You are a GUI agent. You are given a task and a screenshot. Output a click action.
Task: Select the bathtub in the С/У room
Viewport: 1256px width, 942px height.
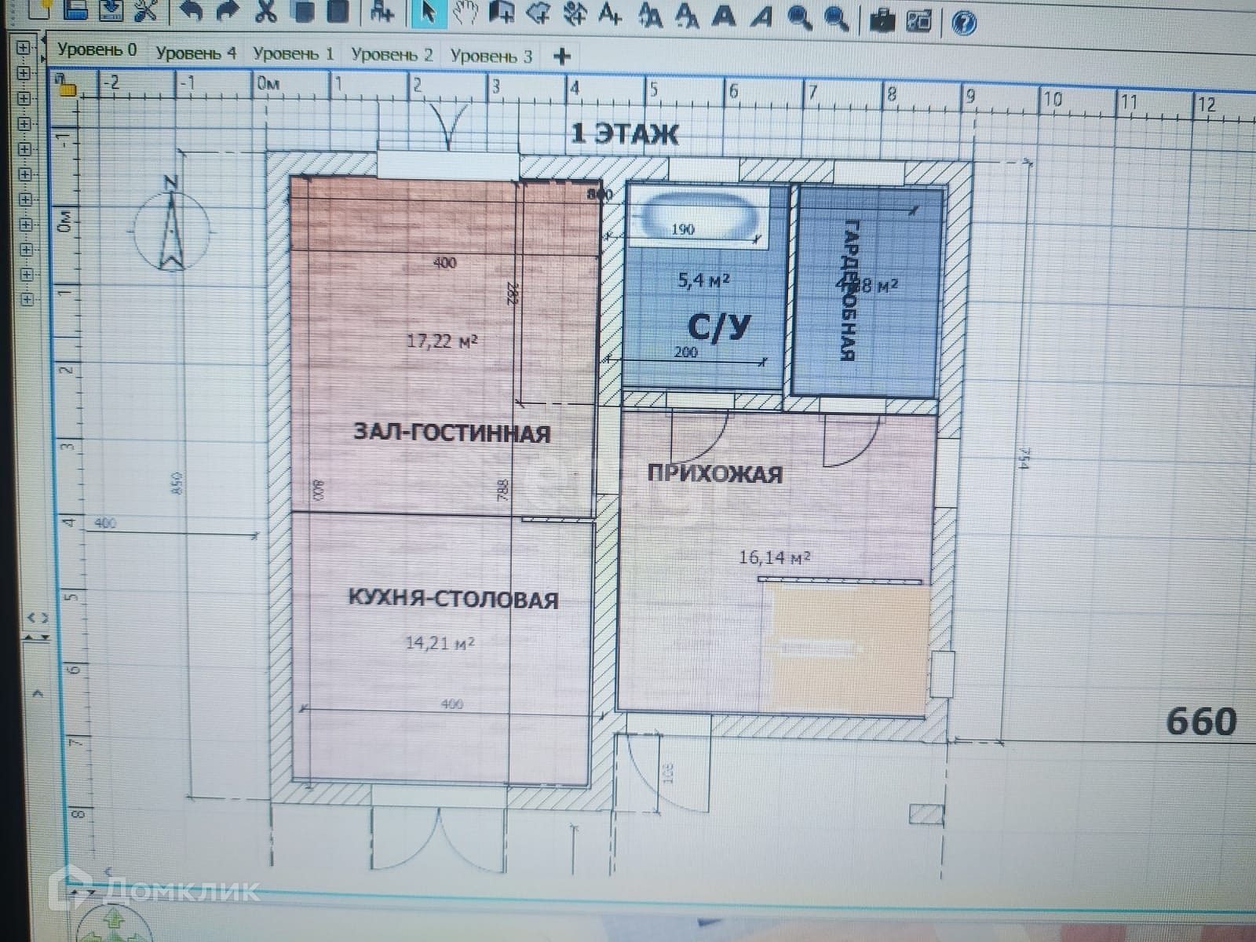(x=700, y=217)
